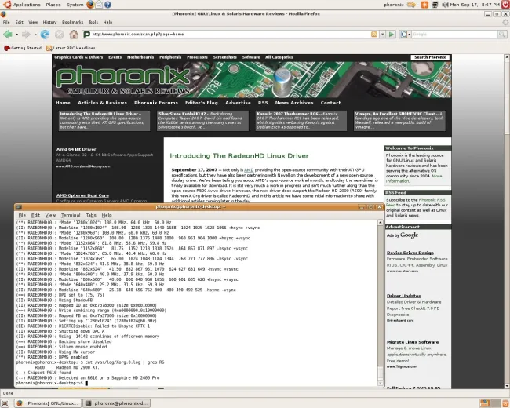Viewport: 510px width, 408px height.
Task: Expand address bar history dropdown arrow
Action: [383, 35]
